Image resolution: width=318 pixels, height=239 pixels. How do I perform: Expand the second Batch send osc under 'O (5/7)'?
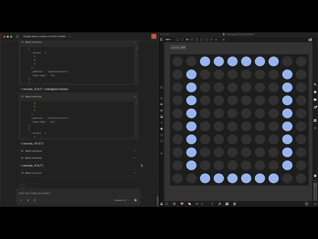79,158
